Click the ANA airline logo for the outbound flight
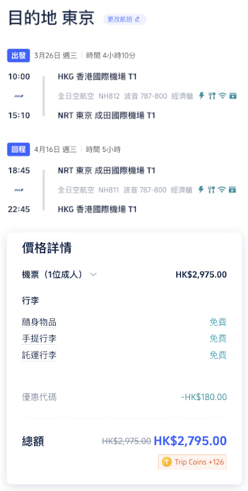The image size is (248, 491). pyautogui.click(x=19, y=96)
